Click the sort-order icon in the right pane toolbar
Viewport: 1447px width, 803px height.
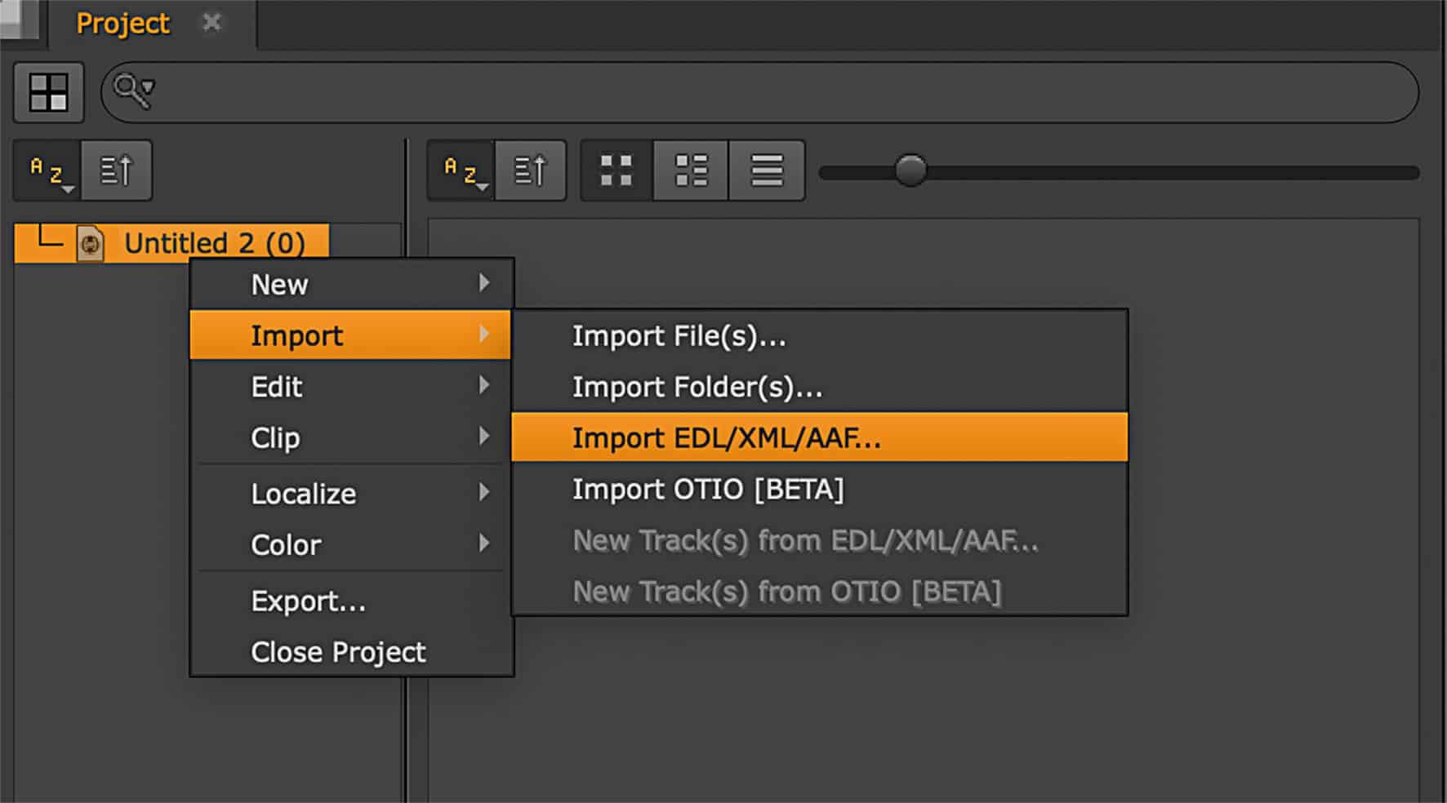(531, 170)
